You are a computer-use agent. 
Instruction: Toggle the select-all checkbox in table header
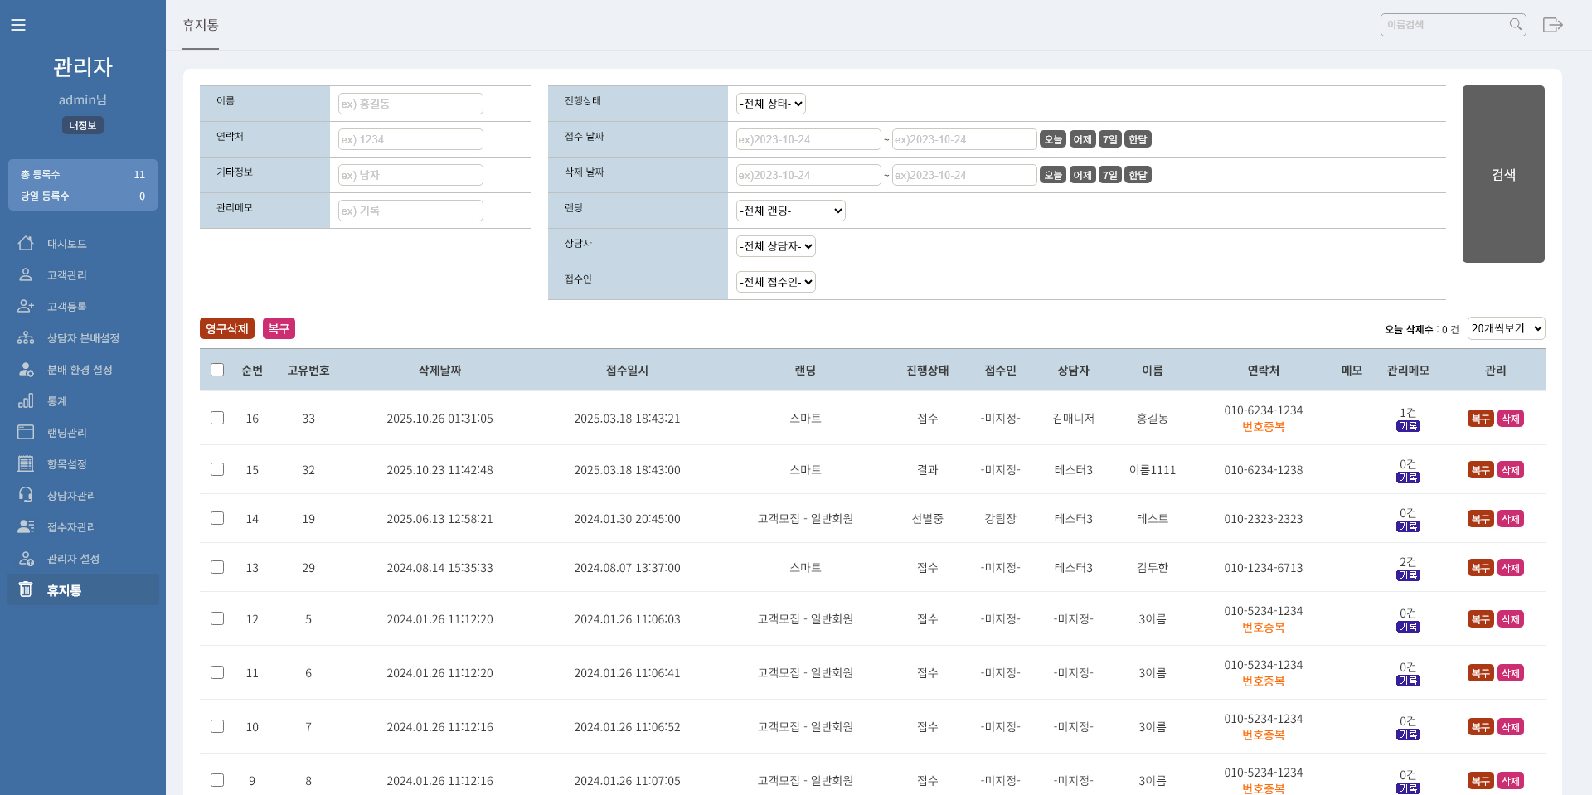pyautogui.click(x=217, y=370)
